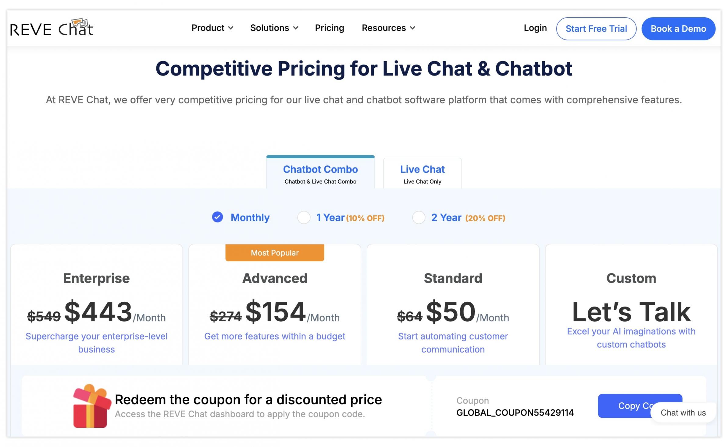Viewport: 728px width, 447px height.
Task: Select the Monthly billing option
Action: 217,217
